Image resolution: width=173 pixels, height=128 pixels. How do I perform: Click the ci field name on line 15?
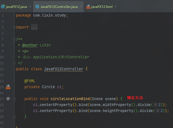coord(59,87)
